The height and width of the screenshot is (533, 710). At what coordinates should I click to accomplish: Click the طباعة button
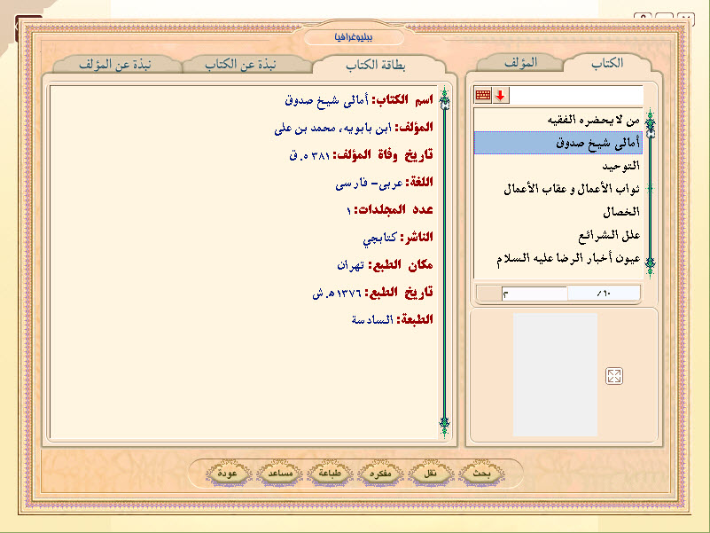tap(330, 474)
